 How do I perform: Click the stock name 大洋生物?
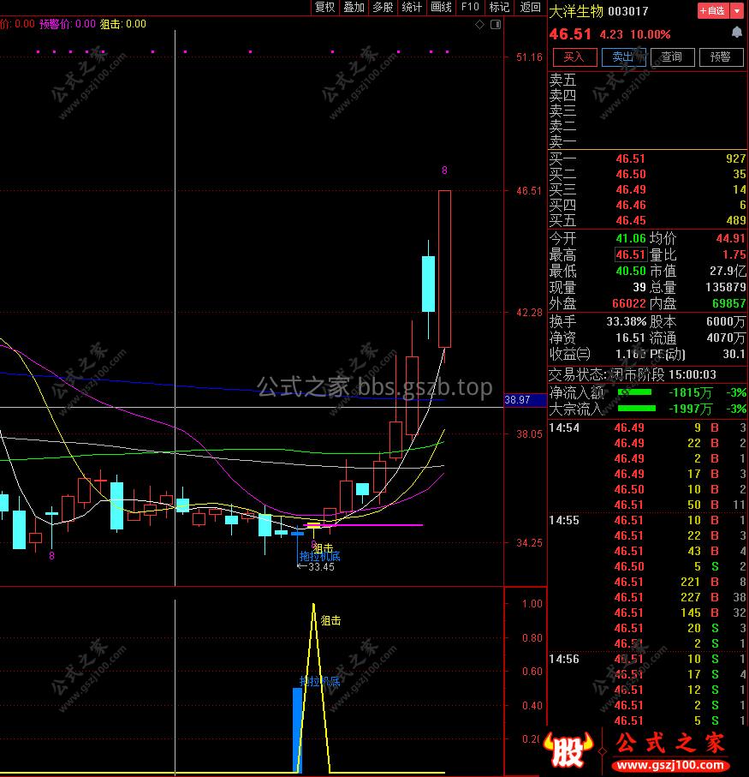click(576, 11)
